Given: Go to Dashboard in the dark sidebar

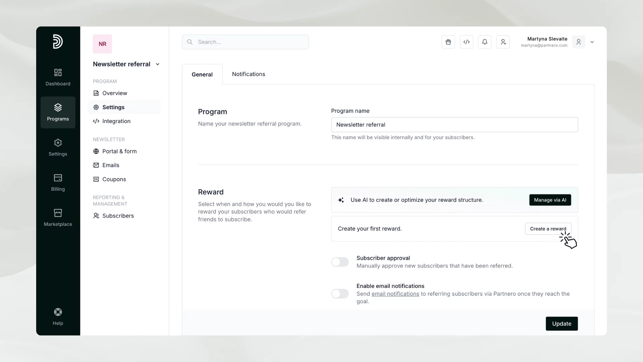Looking at the screenshot, I should (58, 77).
